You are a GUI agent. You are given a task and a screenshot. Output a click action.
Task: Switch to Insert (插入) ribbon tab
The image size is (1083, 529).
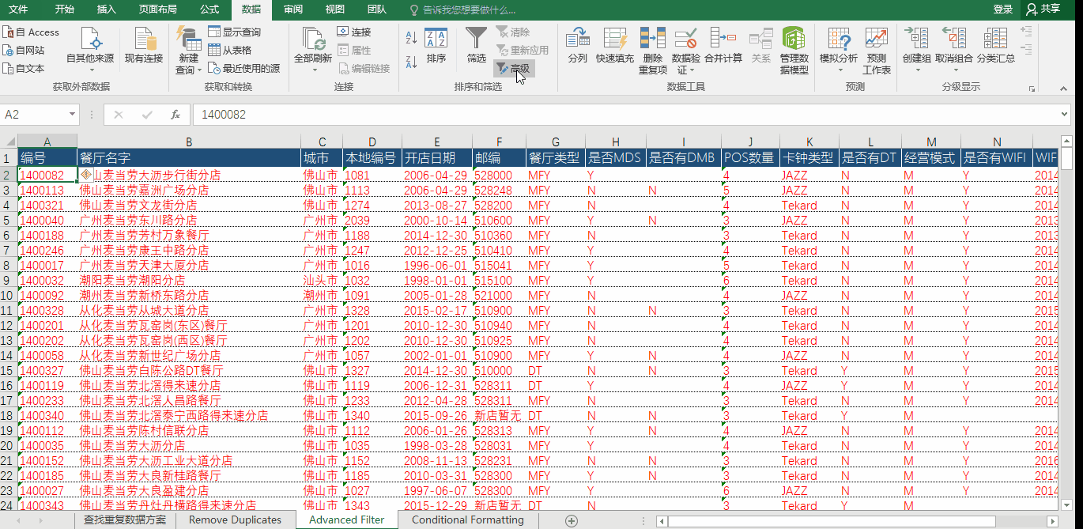(106, 9)
